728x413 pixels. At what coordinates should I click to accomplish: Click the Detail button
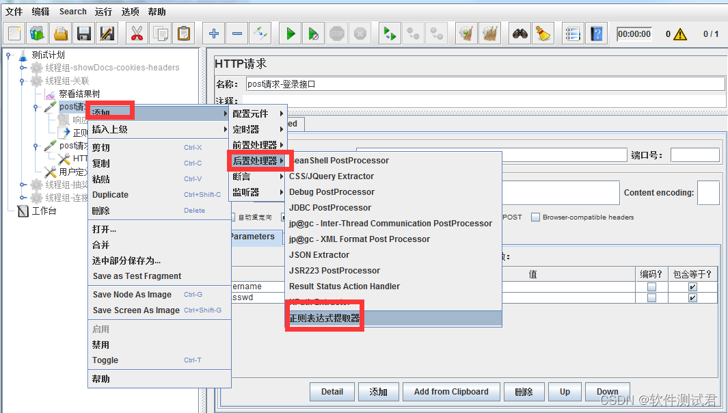pos(332,392)
